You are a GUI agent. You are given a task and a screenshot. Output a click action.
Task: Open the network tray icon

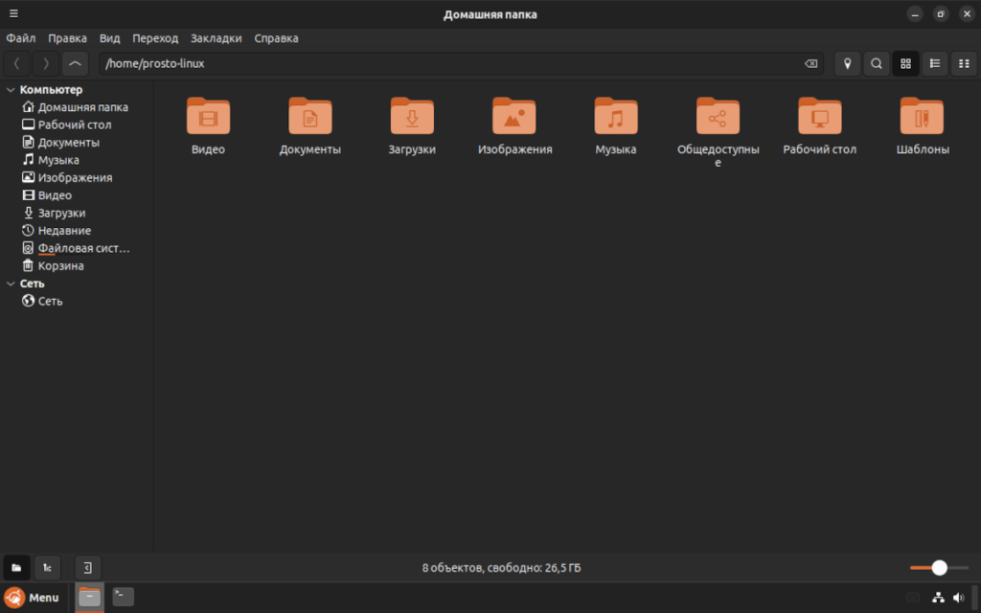pyautogui.click(x=938, y=598)
